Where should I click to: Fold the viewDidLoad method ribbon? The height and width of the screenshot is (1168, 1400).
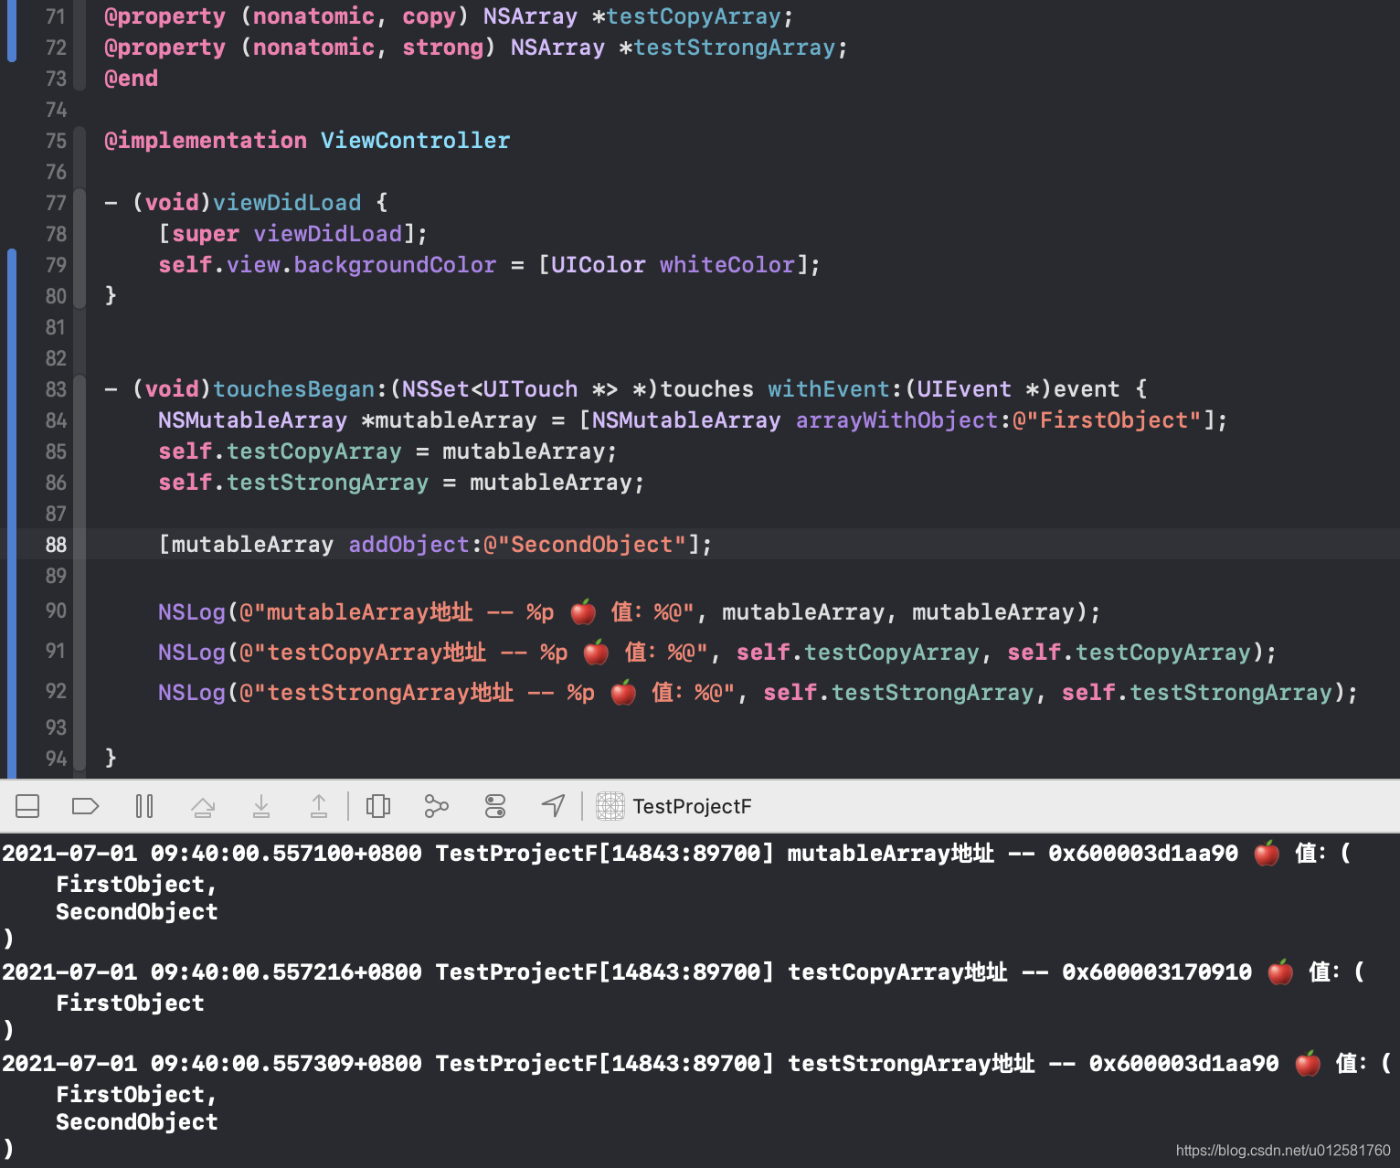tap(80, 248)
